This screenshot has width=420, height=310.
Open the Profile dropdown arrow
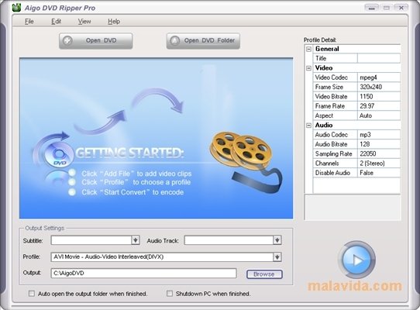pyautogui.click(x=277, y=257)
